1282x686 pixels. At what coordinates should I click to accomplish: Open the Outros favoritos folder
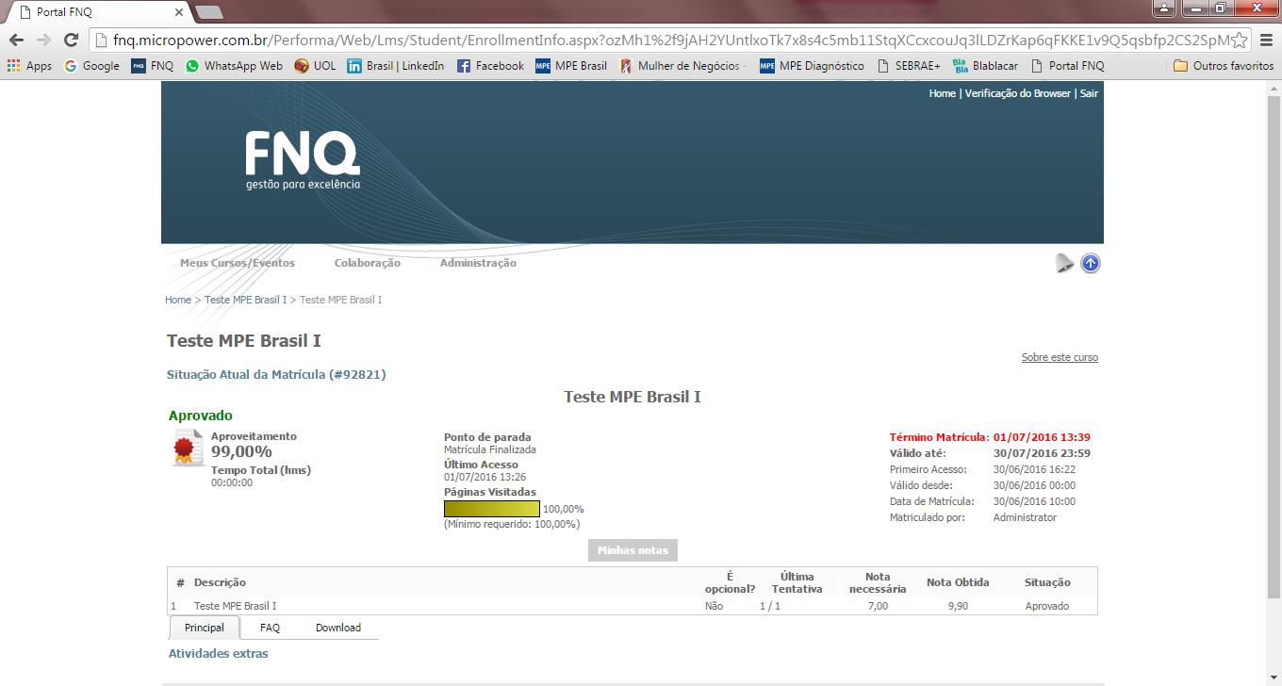[1224, 66]
